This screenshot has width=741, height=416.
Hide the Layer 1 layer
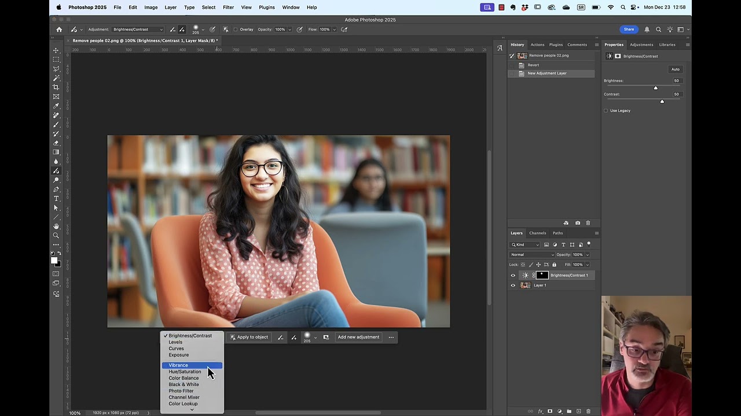pyautogui.click(x=513, y=285)
